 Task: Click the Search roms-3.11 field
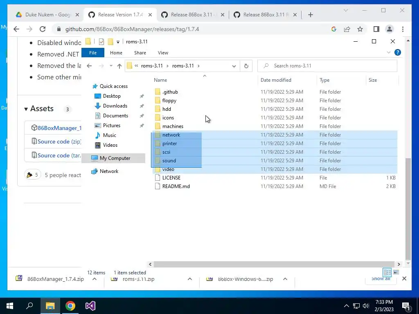(x=327, y=66)
